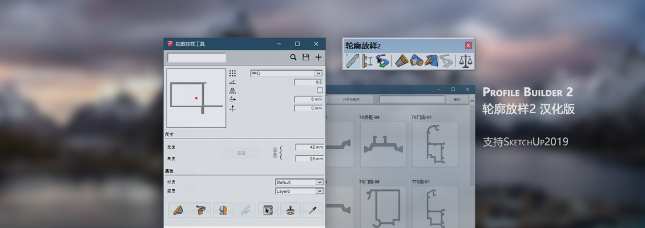Open the 中心 placement point dropdown
This screenshot has width=645, height=228.
tap(287, 73)
